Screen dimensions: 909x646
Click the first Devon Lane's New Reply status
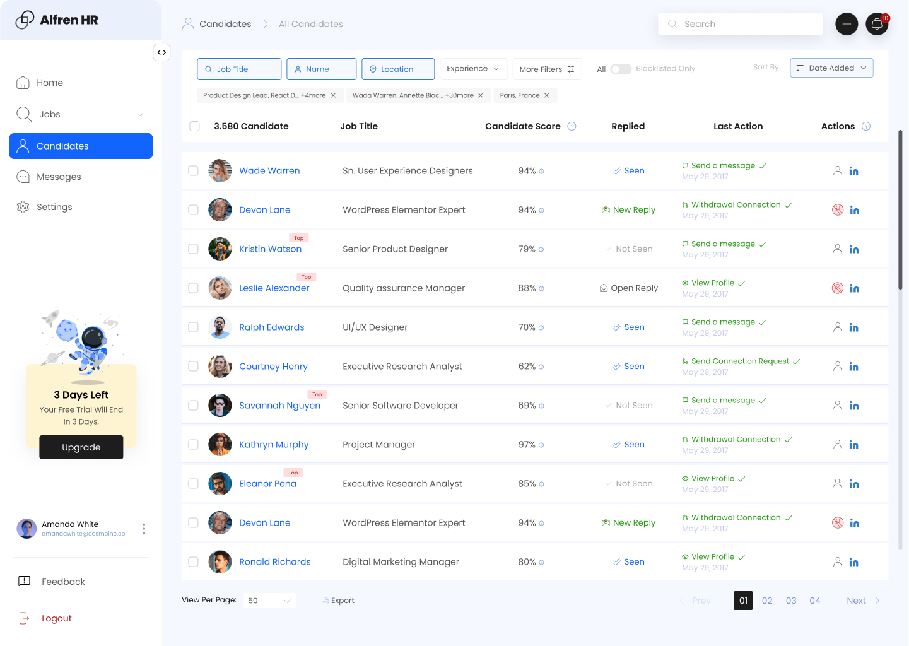(628, 210)
